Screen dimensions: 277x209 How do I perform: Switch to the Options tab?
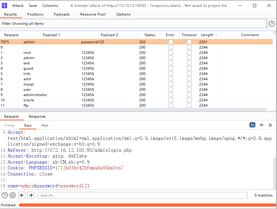pyautogui.click(x=124, y=15)
